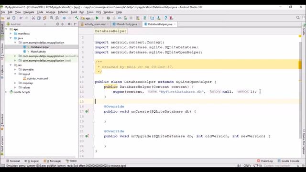Viewport: 306px width, 172px height.
Task: Open the Event Log
Action: tap(265, 161)
